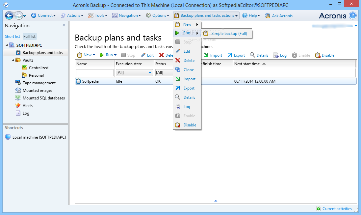361x215 pixels.
Task: Click the Name filter input field
Action: [x=95, y=72]
